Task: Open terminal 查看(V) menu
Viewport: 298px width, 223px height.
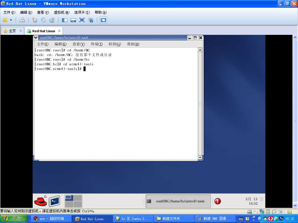Action: (79, 44)
